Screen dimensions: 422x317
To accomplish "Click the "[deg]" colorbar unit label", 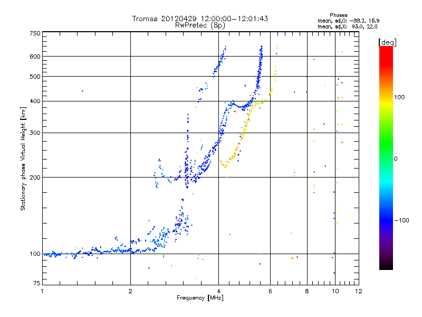I will coord(387,42).
